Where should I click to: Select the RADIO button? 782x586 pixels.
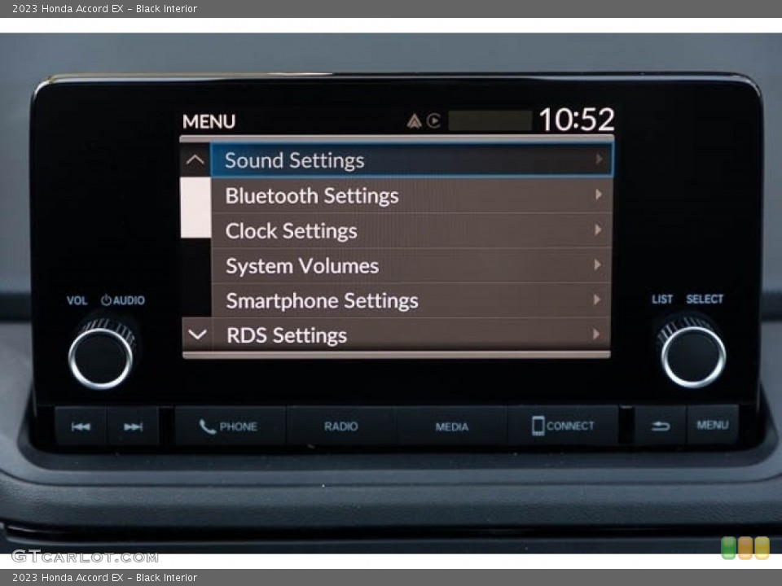[x=341, y=426]
